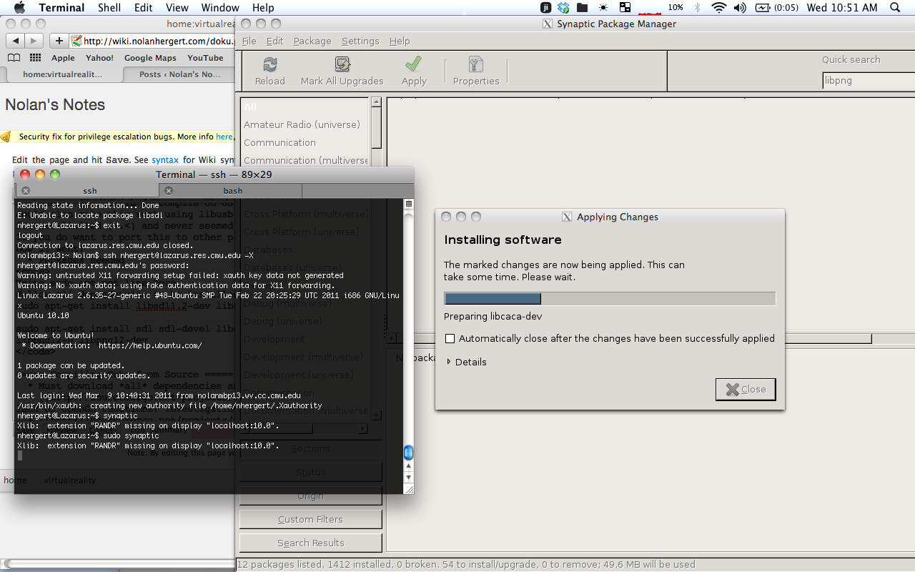Image resolution: width=915 pixels, height=572 pixels.
Task: Open the Package menu in Synaptic
Action: [x=312, y=41]
